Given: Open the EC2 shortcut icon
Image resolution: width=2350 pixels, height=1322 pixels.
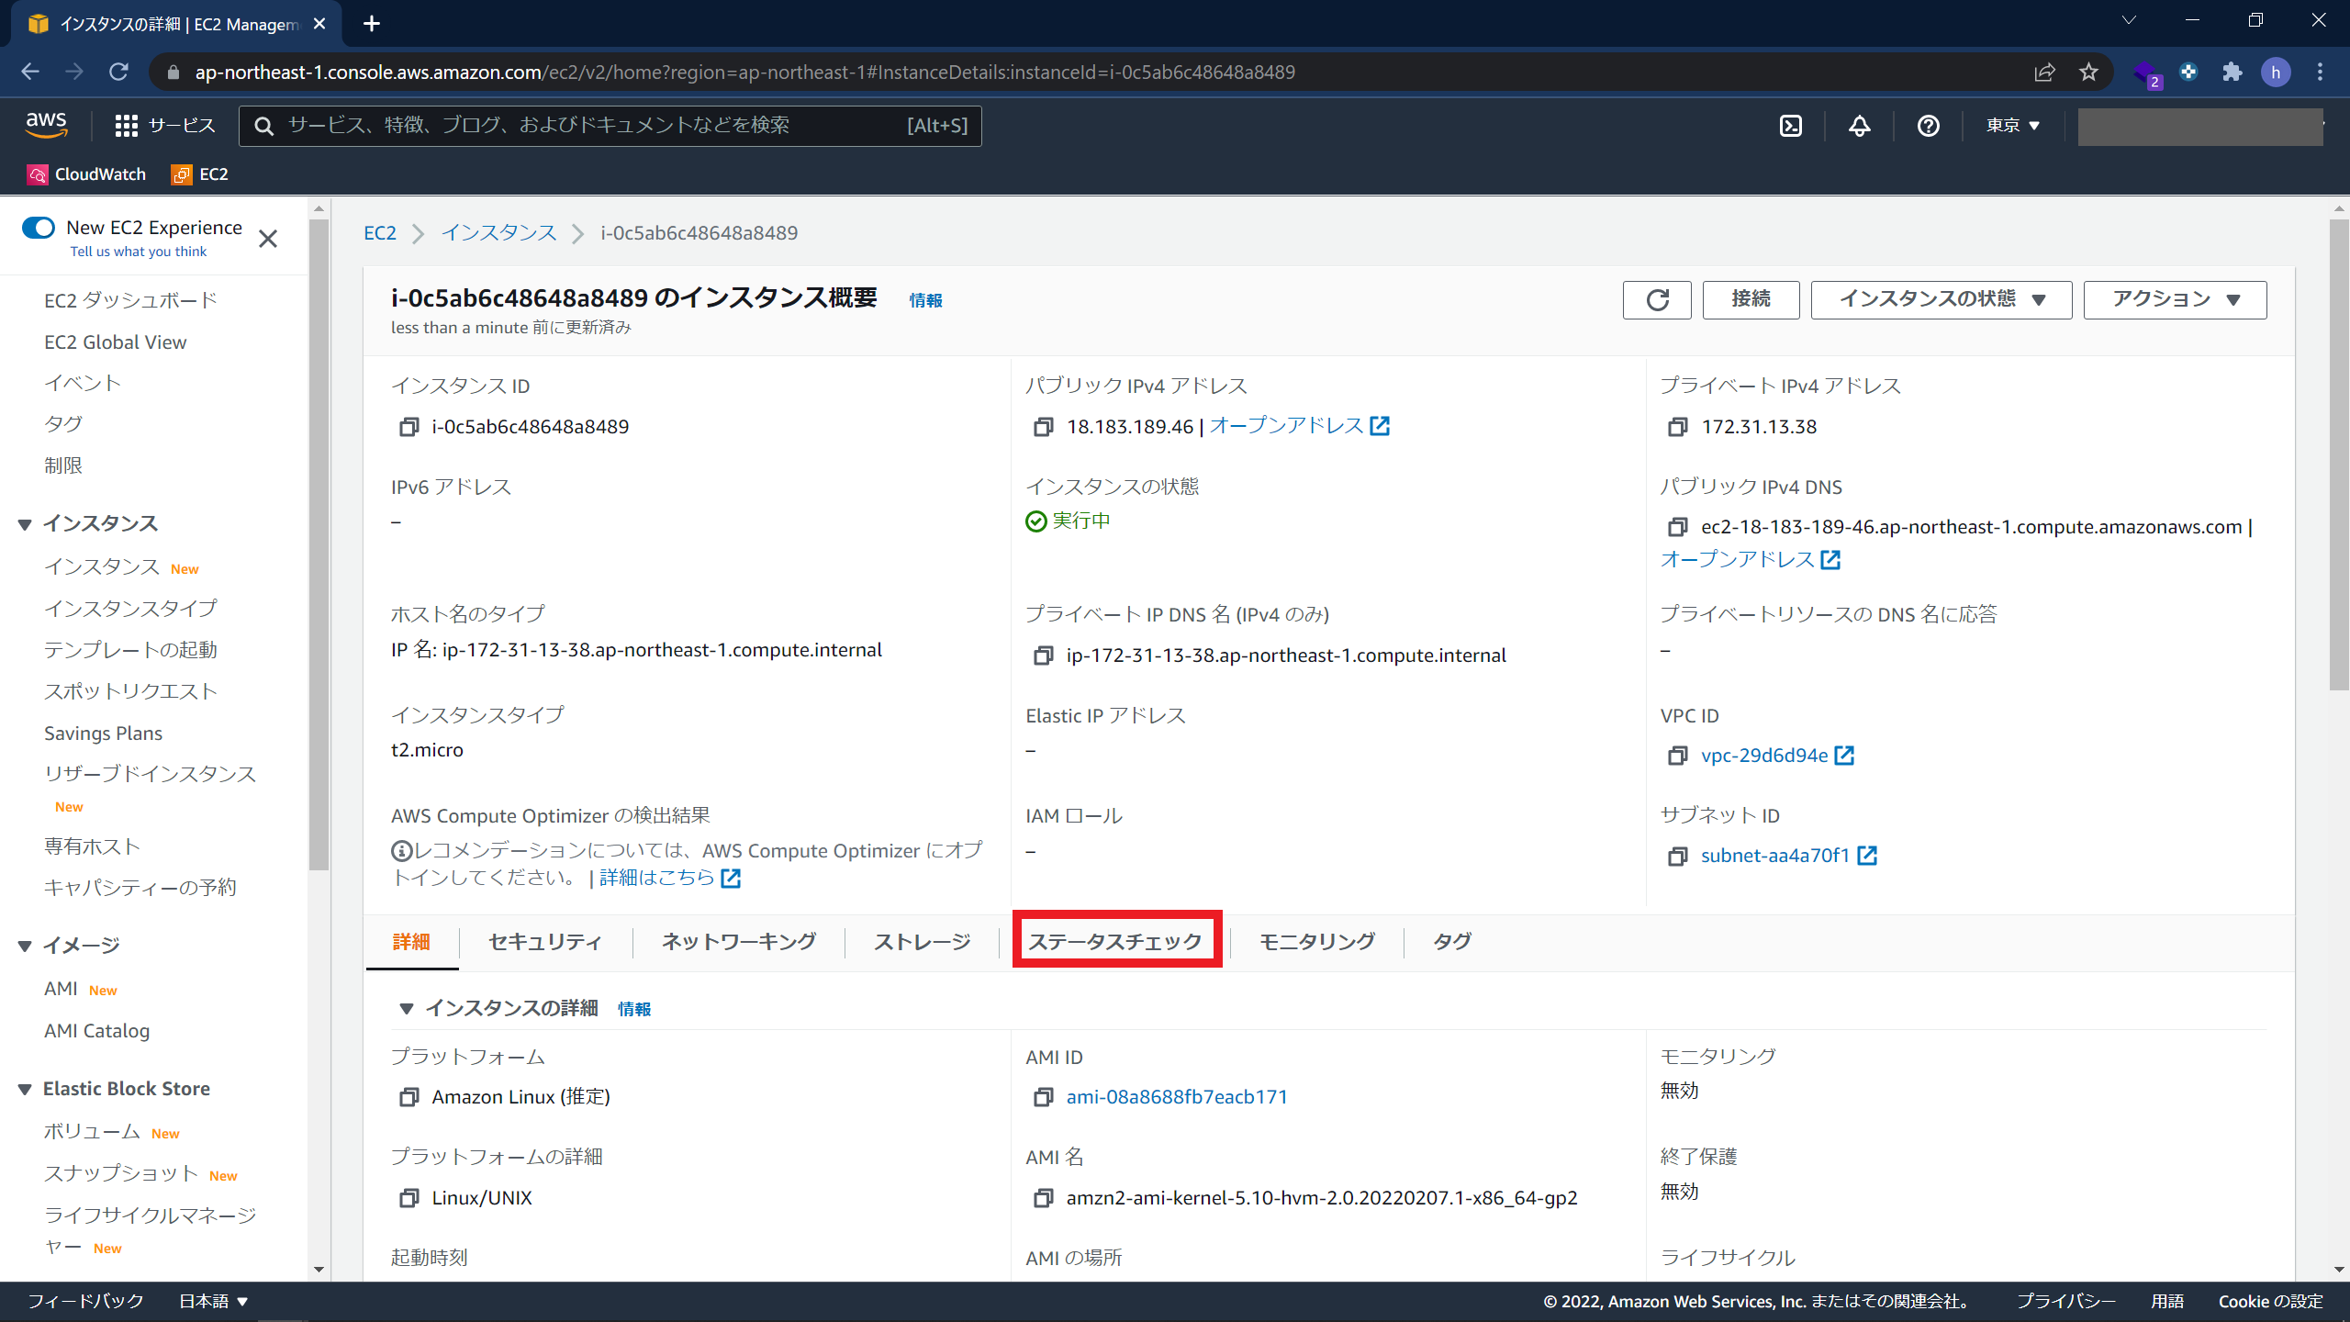Looking at the screenshot, I should pyautogui.click(x=182, y=174).
